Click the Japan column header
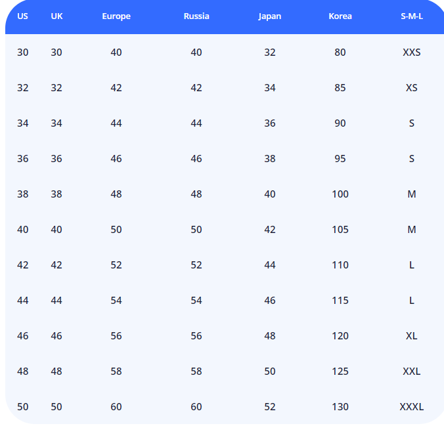This screenshot has width=444, height=426. [270, 16]
